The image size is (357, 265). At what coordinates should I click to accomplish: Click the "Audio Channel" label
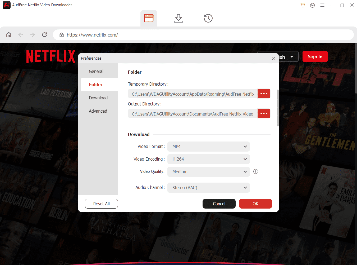[150, 187]
